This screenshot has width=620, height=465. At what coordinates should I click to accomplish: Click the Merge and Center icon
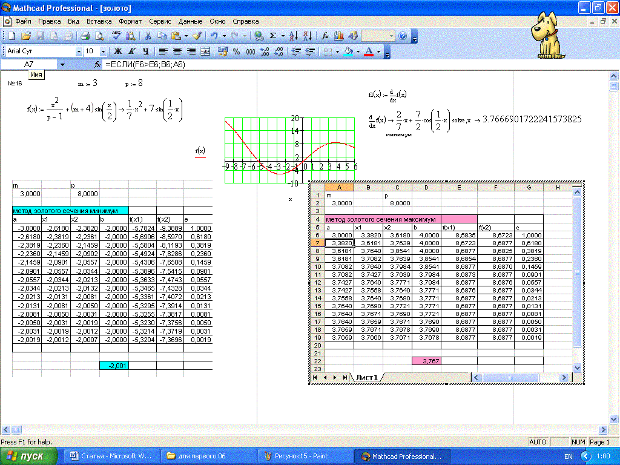pos(206,52)
